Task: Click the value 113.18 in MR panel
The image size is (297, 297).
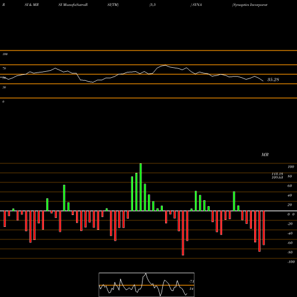Action: [x=277, y=173]
